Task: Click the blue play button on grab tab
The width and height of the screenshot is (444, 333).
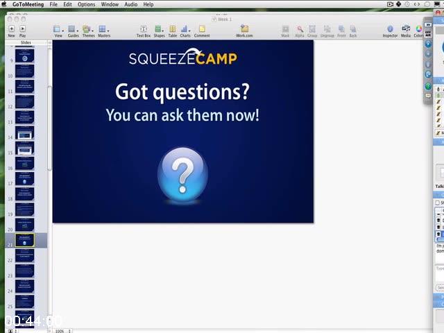Action: tap(428, 44)
